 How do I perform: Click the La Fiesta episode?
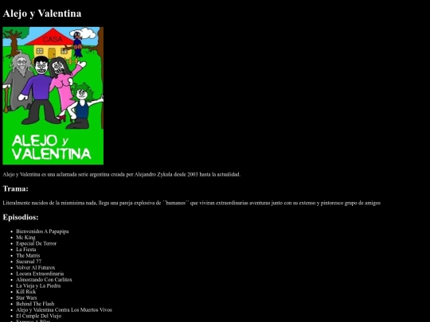click(26, 250)
